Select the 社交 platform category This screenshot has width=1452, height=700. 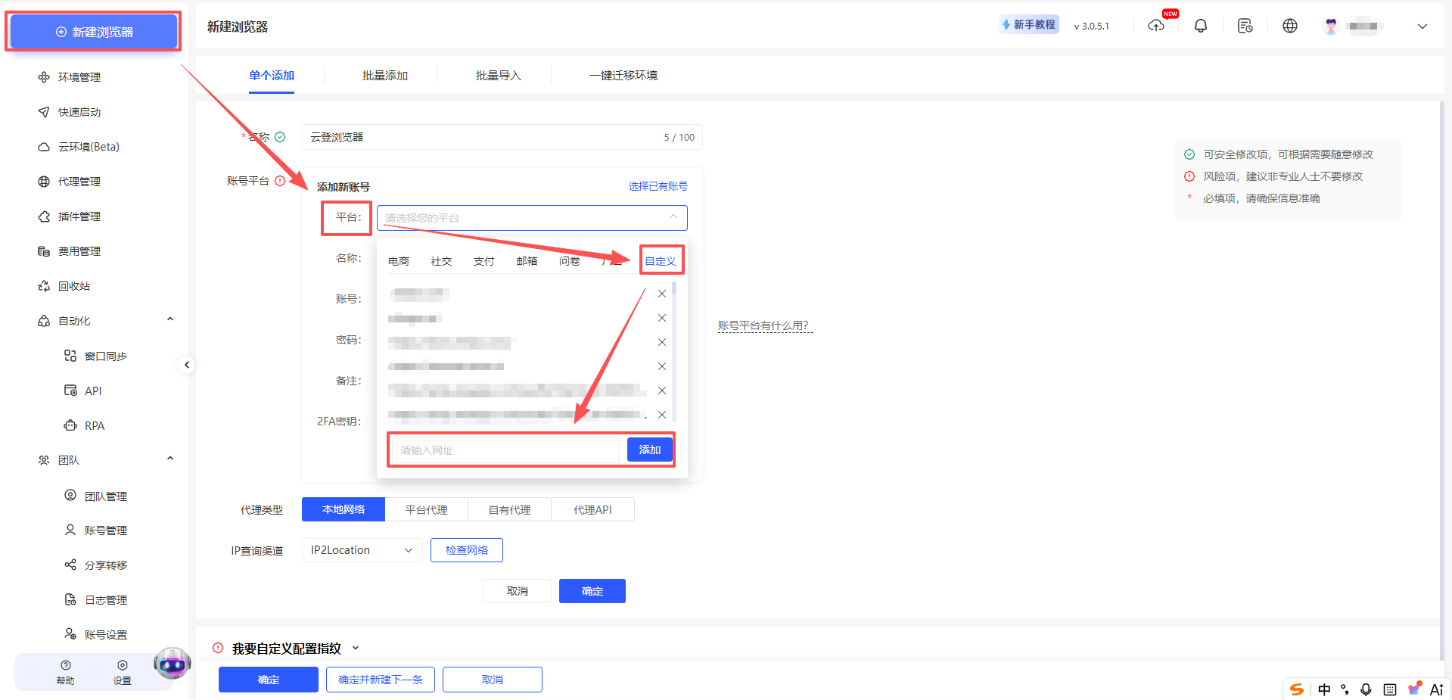point(441,260)
